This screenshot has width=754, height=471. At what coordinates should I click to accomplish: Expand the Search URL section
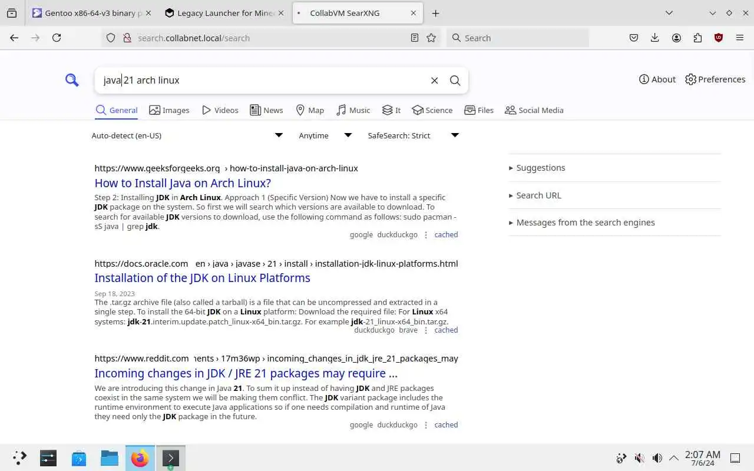coord(535,195)
